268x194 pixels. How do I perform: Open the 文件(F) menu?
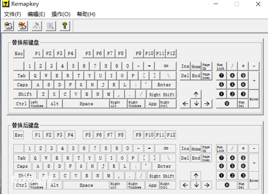[x=12, y=14]
